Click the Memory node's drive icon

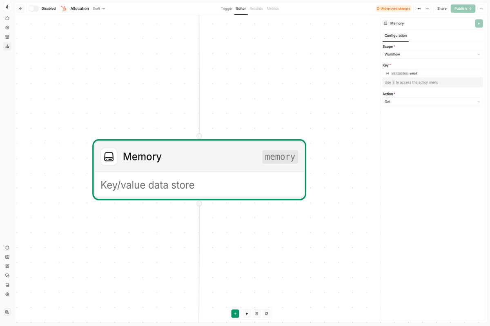(109, 157)
